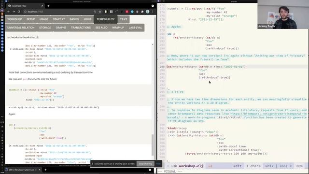Open the BASICS section tab
Viewport: 309px width, 174px height.
pyautogui.click(x=74, y=19)
